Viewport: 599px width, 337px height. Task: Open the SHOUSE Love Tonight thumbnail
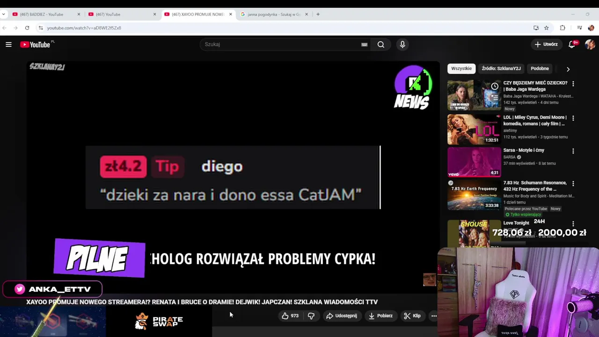click(474, 233)
